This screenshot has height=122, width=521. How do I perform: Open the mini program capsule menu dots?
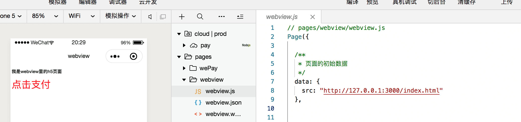pos(115,56)
